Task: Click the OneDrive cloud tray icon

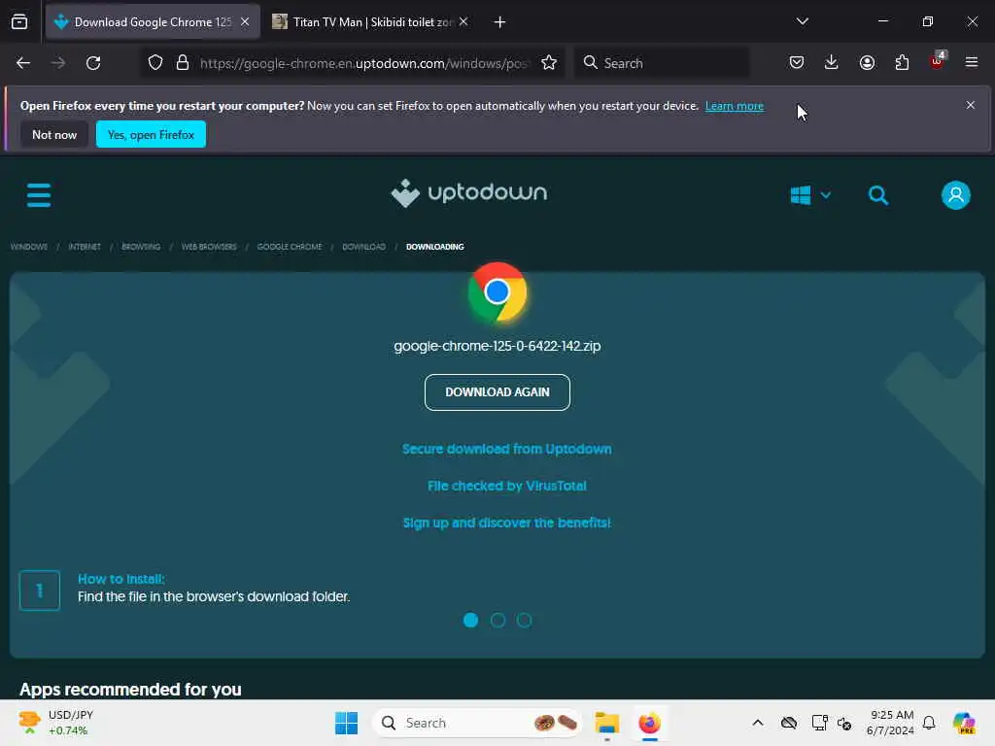Action: point(789,723)
